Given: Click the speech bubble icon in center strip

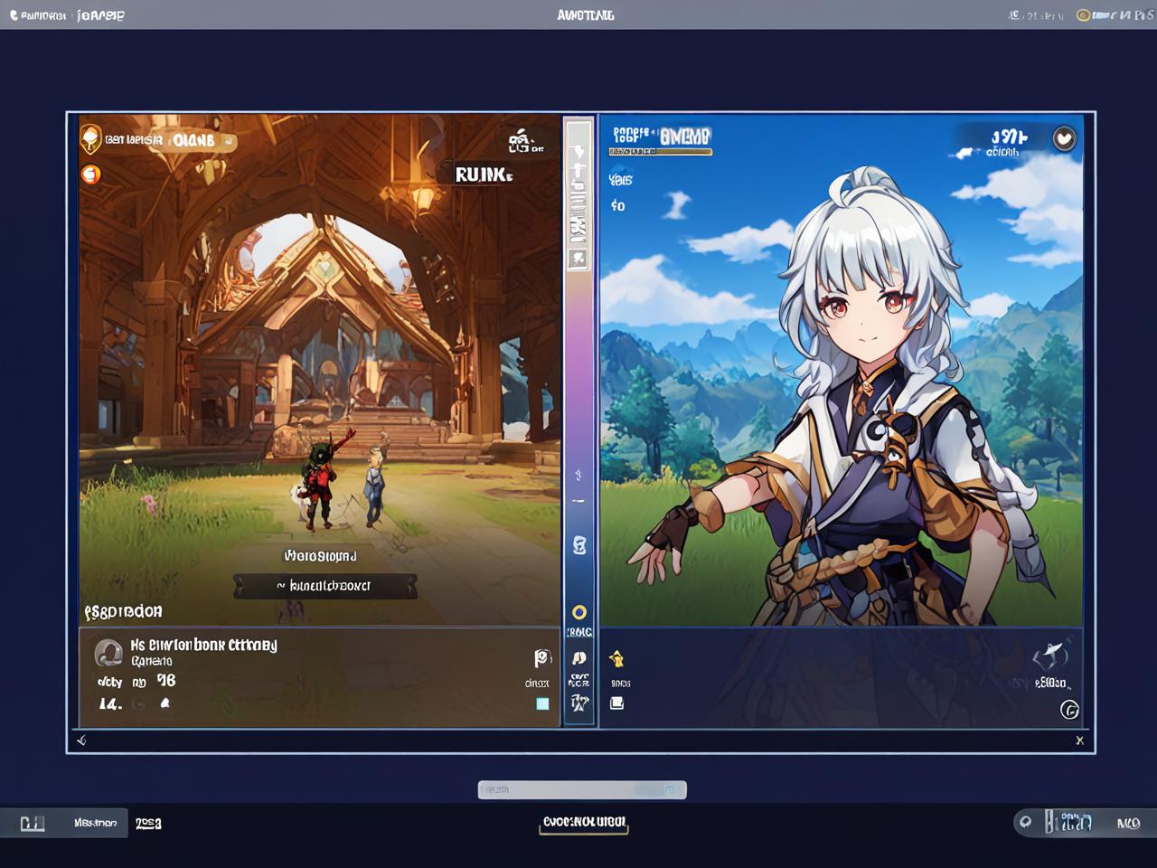Looking at the screenshot, I should [x=579, y=657].
